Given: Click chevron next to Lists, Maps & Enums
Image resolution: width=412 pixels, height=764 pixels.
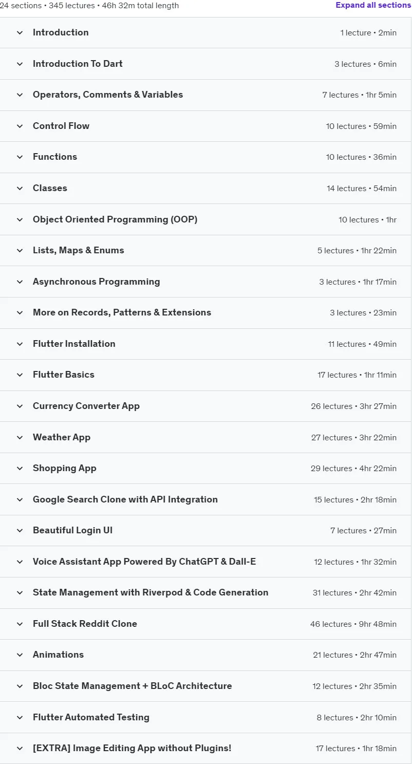Looking at the screenshot, I should click(20, 251).
